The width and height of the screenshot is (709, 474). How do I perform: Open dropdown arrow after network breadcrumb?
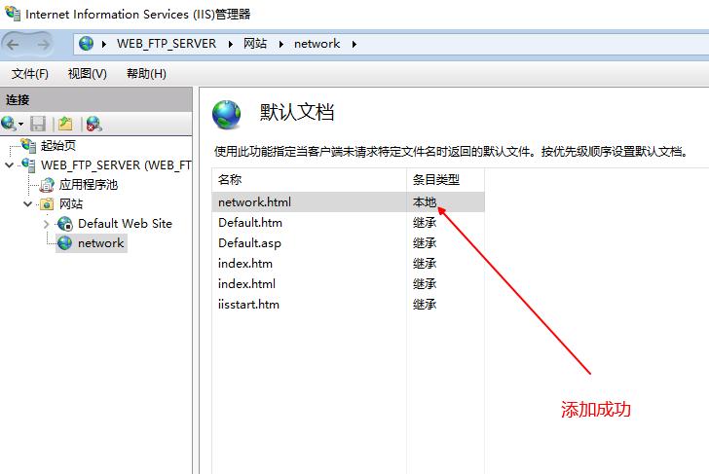pyautogui.click(x=354, y=44)
